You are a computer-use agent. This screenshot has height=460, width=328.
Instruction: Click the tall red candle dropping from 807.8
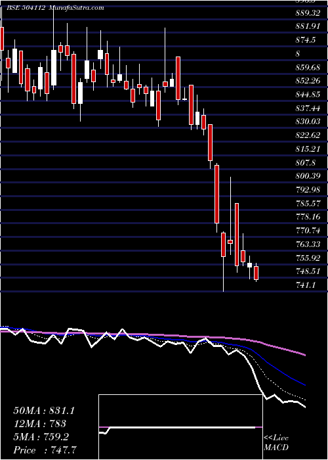tap(216, 195)
